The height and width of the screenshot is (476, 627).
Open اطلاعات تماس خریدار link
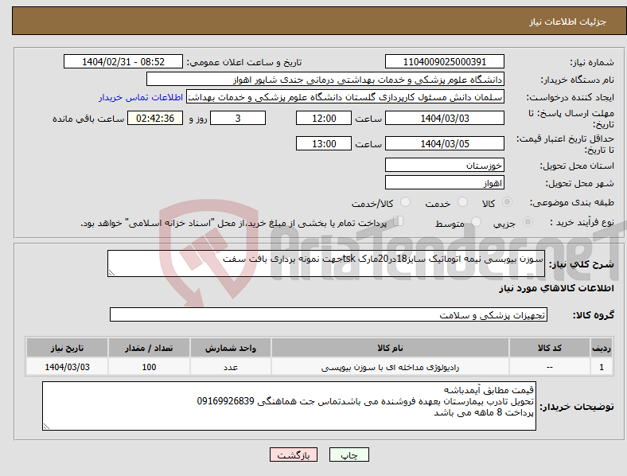tap(141, 97)
